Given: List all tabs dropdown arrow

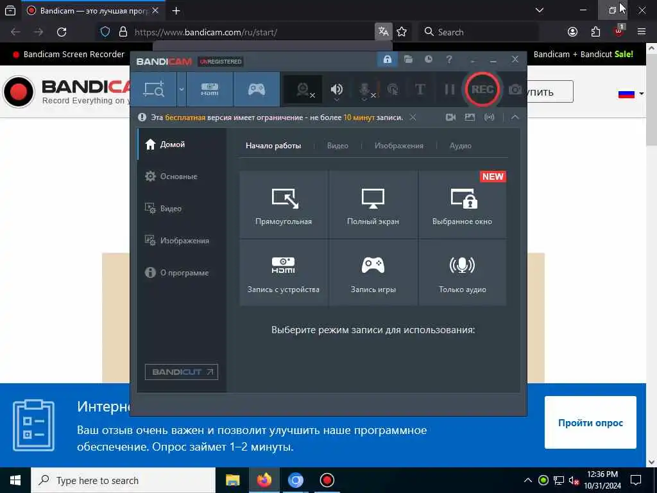Looking at the screenshot, I should tap(540, 10).
